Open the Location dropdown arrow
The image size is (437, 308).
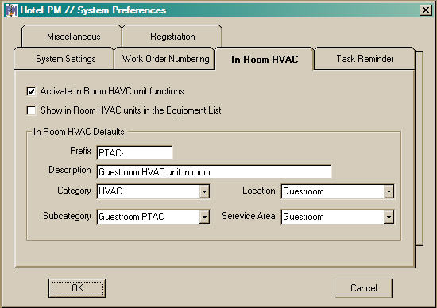point(389,191)
